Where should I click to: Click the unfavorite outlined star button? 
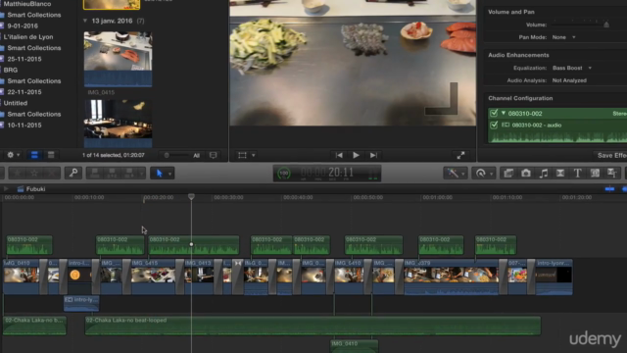pyautogui.click(x=34, y=173)
